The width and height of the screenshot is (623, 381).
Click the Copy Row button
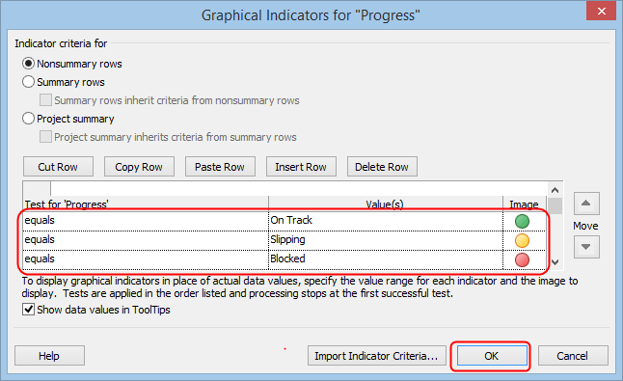(x=139, y=167)
